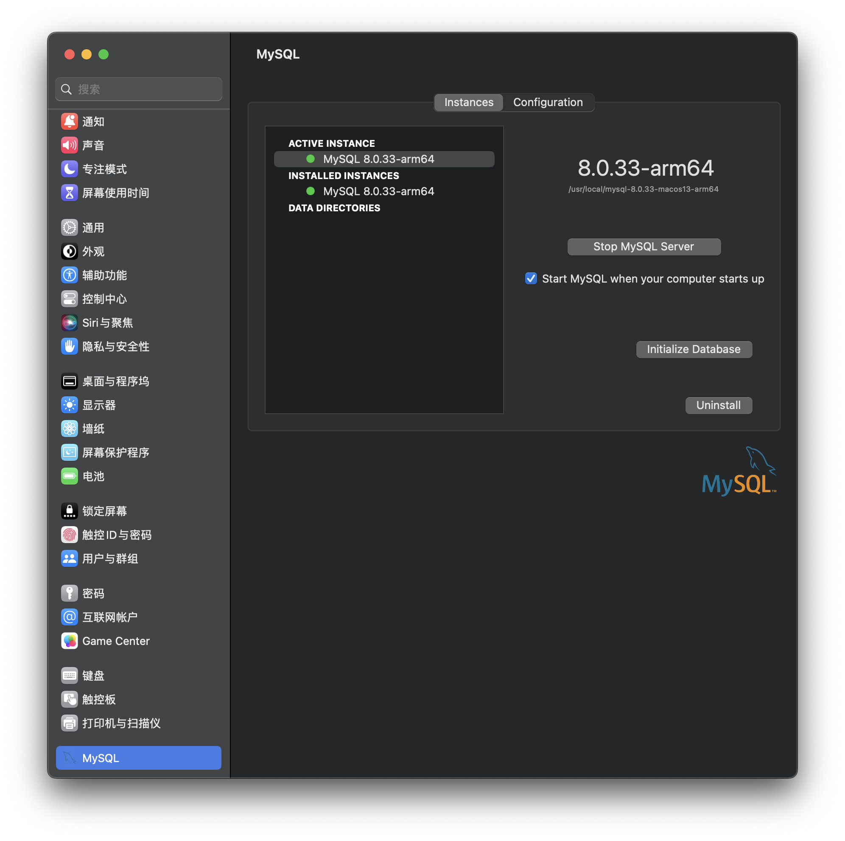This screenshot has width=845, height=841.
Task: Open 墙纸 wallpaper icon
Action: (x=69, y=429)
